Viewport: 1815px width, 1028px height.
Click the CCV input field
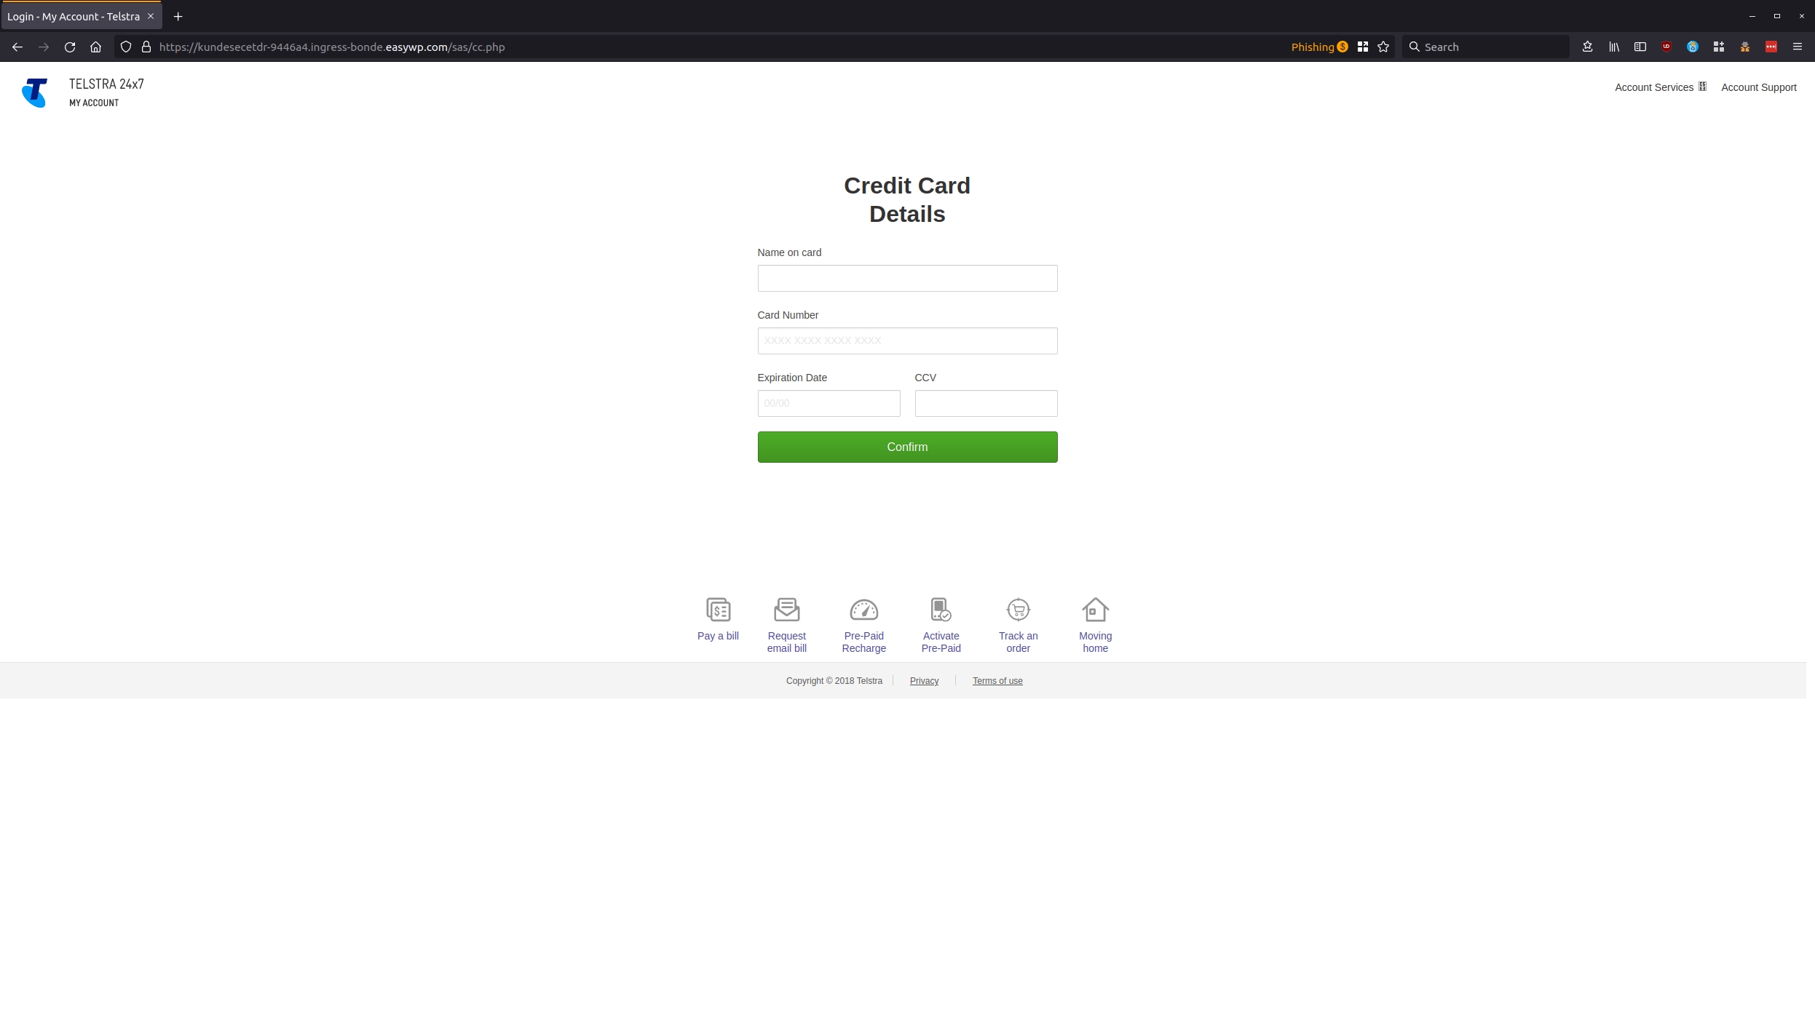click(986, 402)
